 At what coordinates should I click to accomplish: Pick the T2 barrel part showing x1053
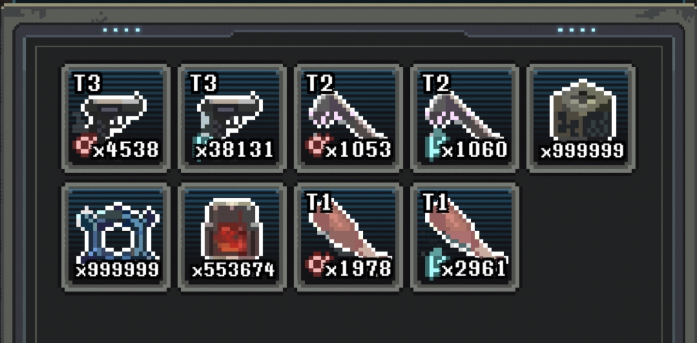tap(349, 118)
